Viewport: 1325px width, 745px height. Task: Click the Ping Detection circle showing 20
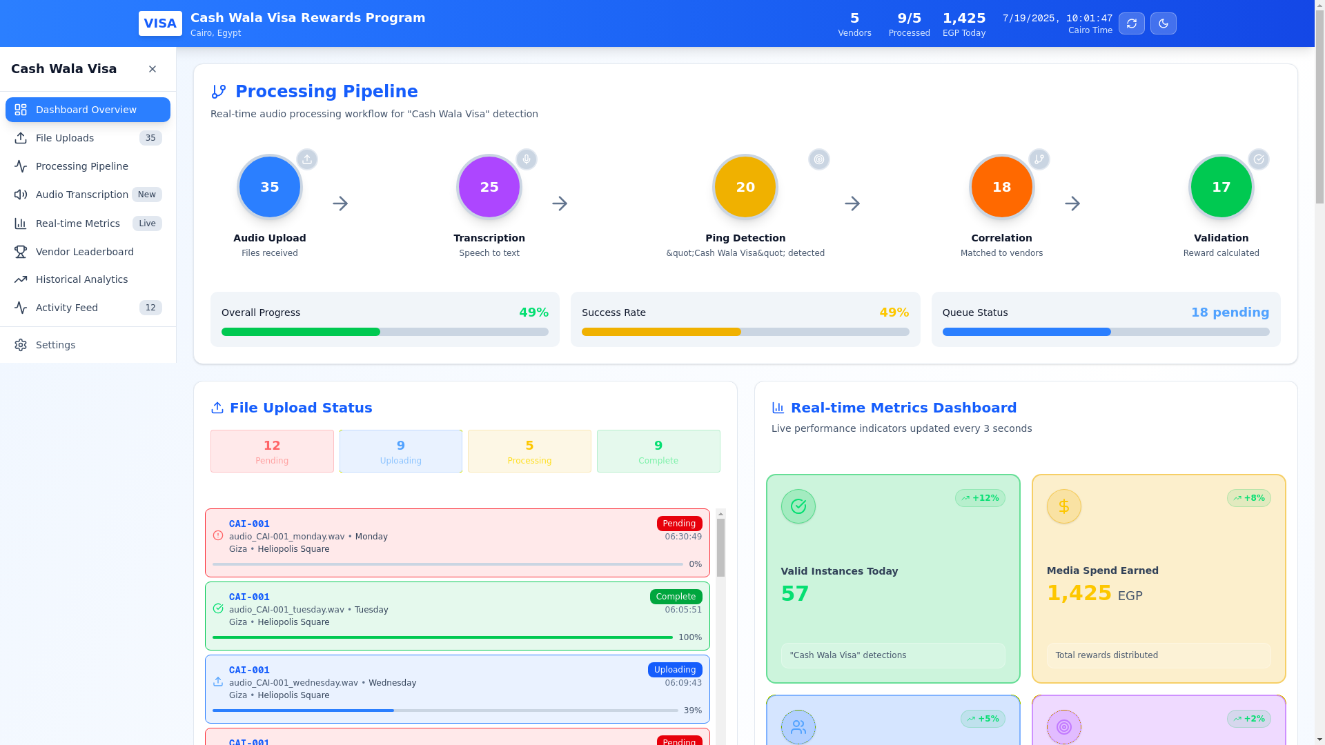(745, 187)
